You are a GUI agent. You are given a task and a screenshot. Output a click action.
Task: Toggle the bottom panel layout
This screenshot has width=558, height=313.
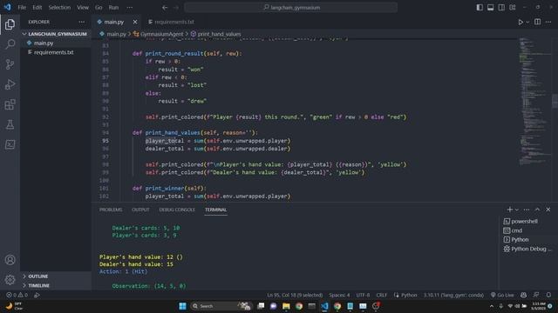[x=490, y=8]
